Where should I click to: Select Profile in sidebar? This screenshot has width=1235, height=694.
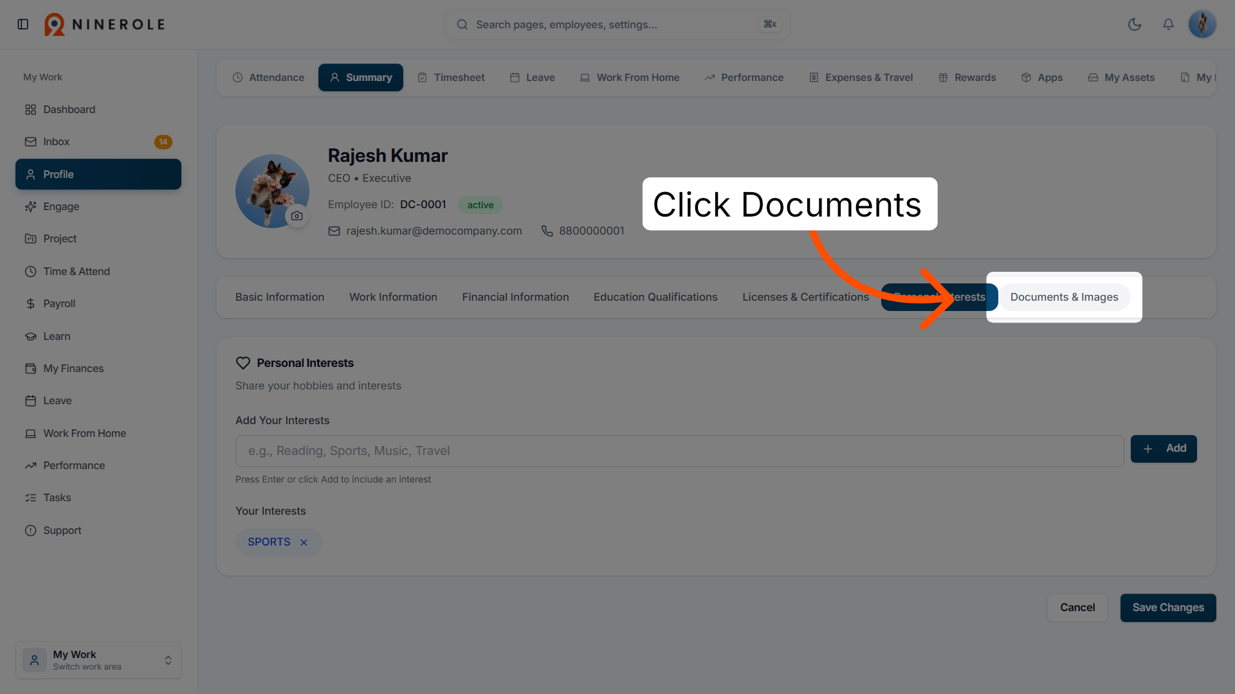98,174
